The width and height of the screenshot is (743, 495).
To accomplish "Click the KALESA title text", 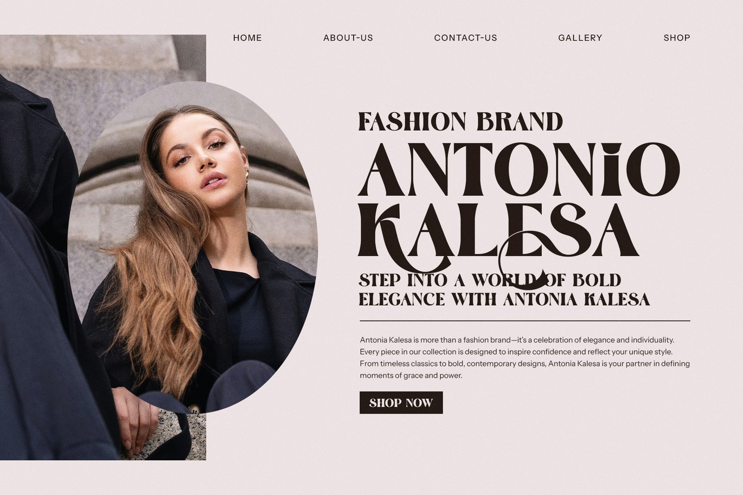I will [x=498, y=230].
